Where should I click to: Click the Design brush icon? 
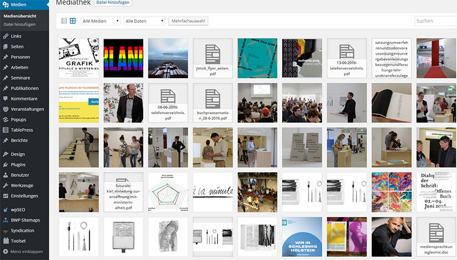[x=5, y=154]
